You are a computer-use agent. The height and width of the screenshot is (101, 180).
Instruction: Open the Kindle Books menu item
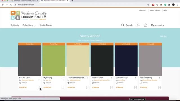click(x=46, y=25)
